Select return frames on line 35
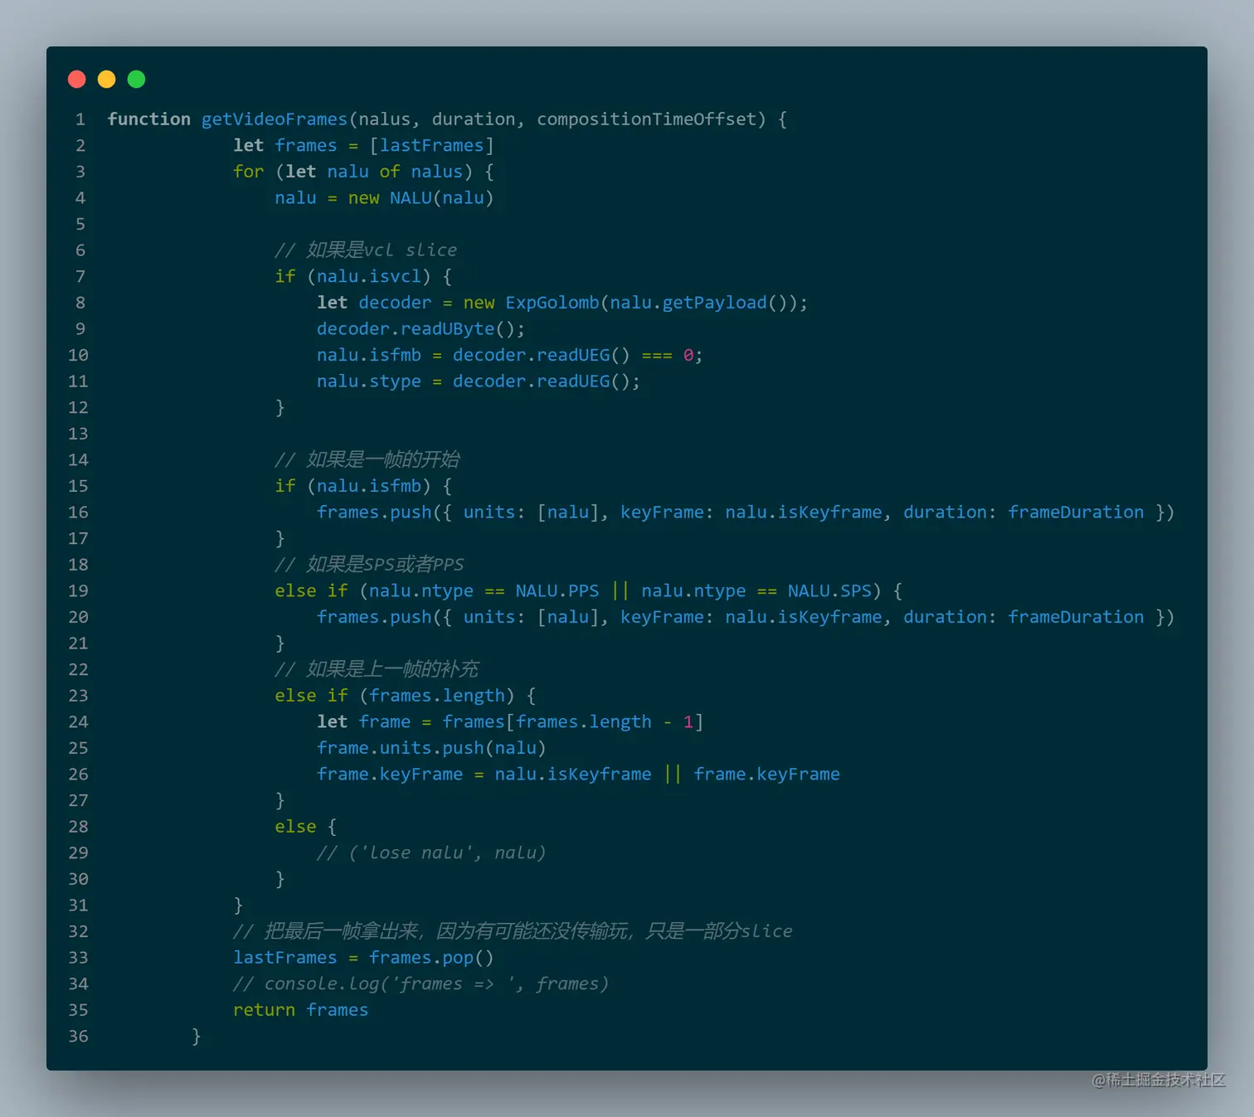The image size is (1254, 1117). pyautogui.click(x=300, y=1009)
